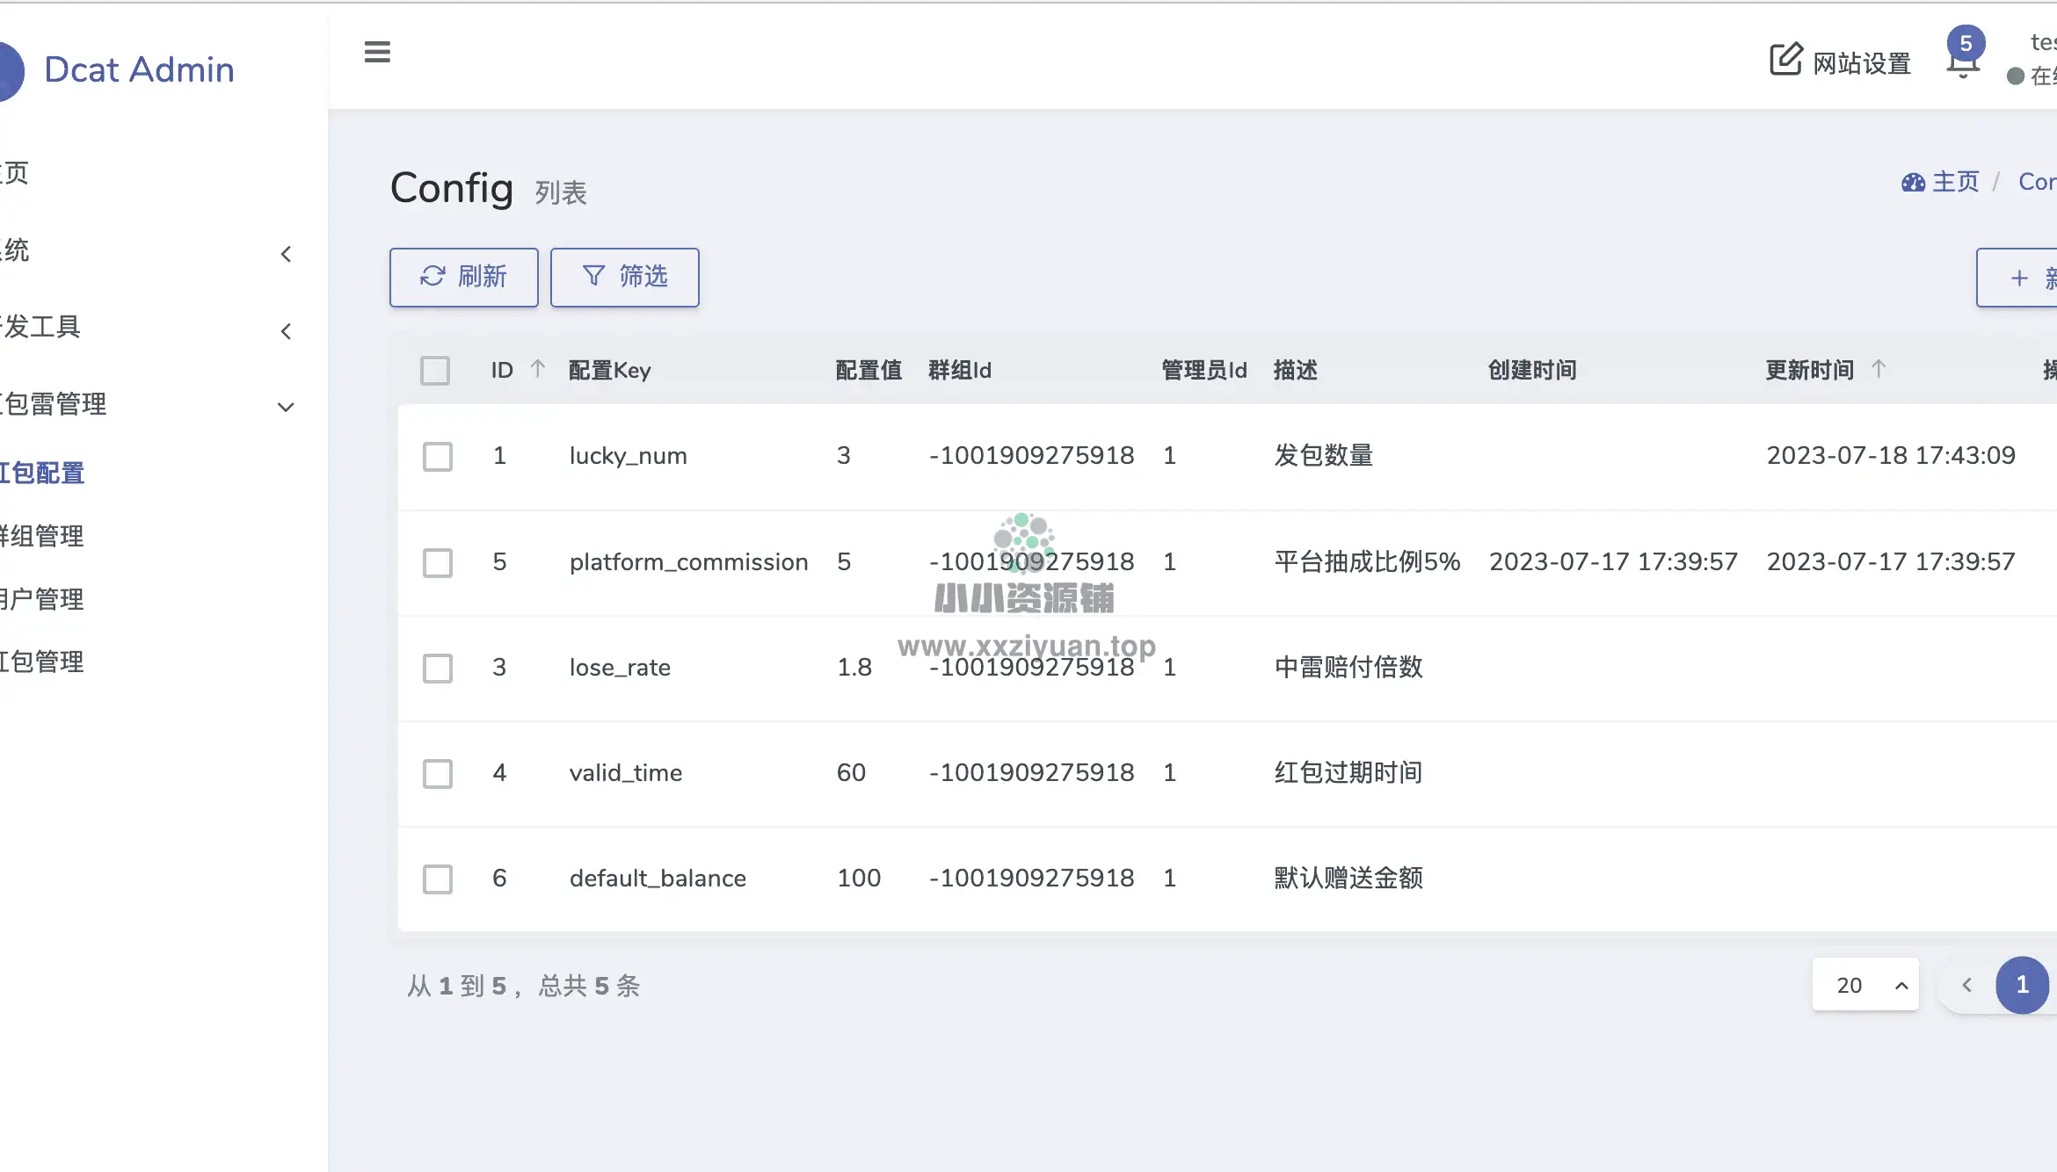This screenshot has height=1172, width=2057.
Task: Toggle the hamburger sidebar menu icon
Action: click(377, 53)
